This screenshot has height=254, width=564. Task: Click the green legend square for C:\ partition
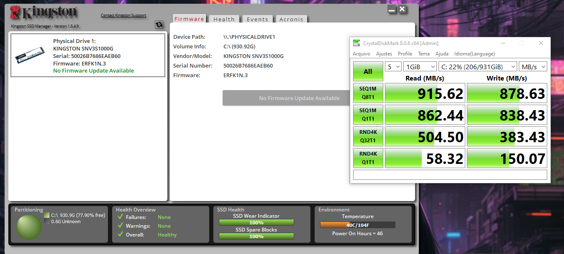(46, 215)
